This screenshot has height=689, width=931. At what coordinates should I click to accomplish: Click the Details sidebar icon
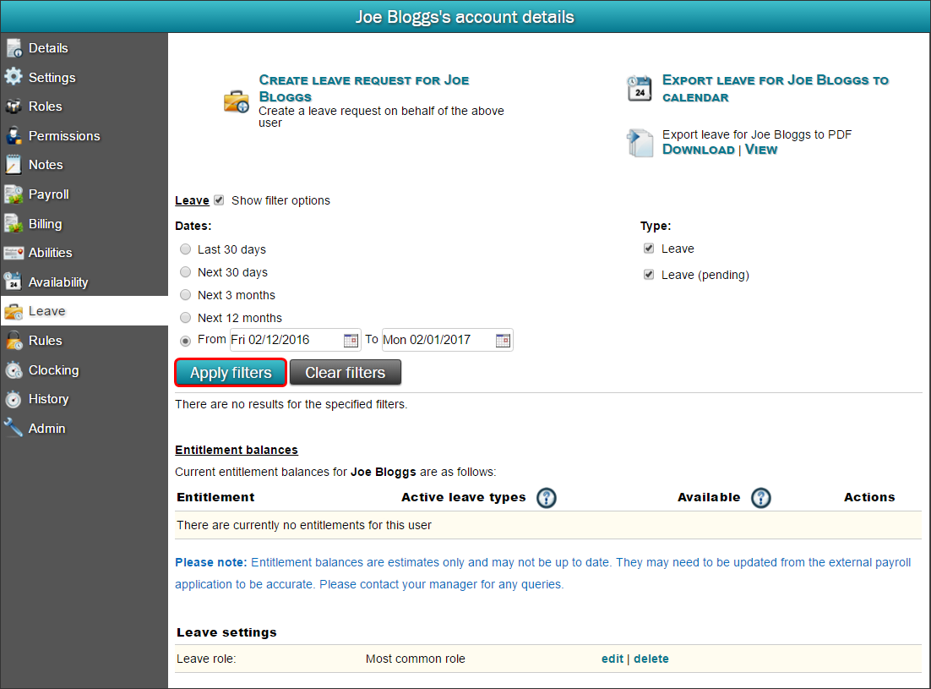pyautogui.click(x=14, y=48)
